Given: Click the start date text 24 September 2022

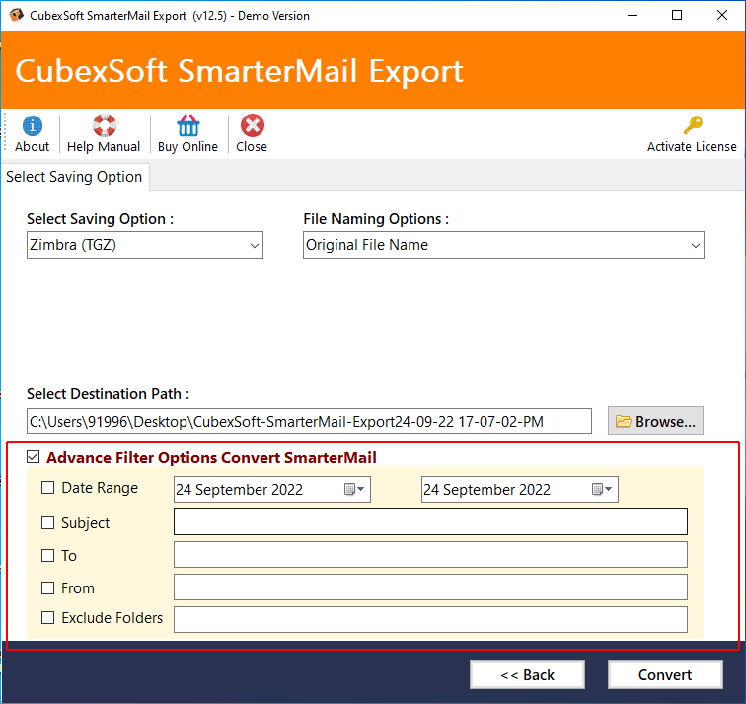Looking at the screenshot, I should tap(240, 490).
